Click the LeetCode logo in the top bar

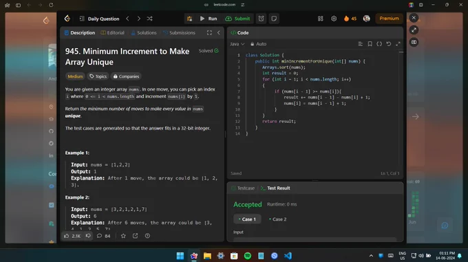coord(67,19)
